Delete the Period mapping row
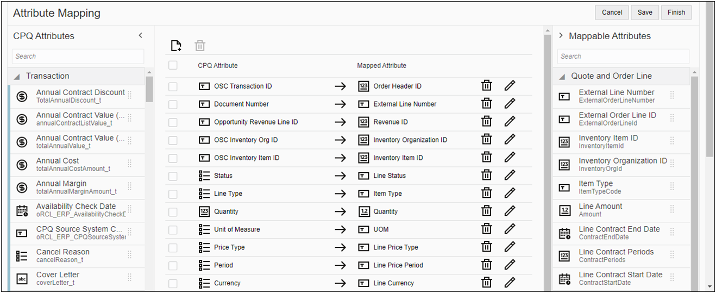This screenshot has width=716, height=293. tap(487, 265)
